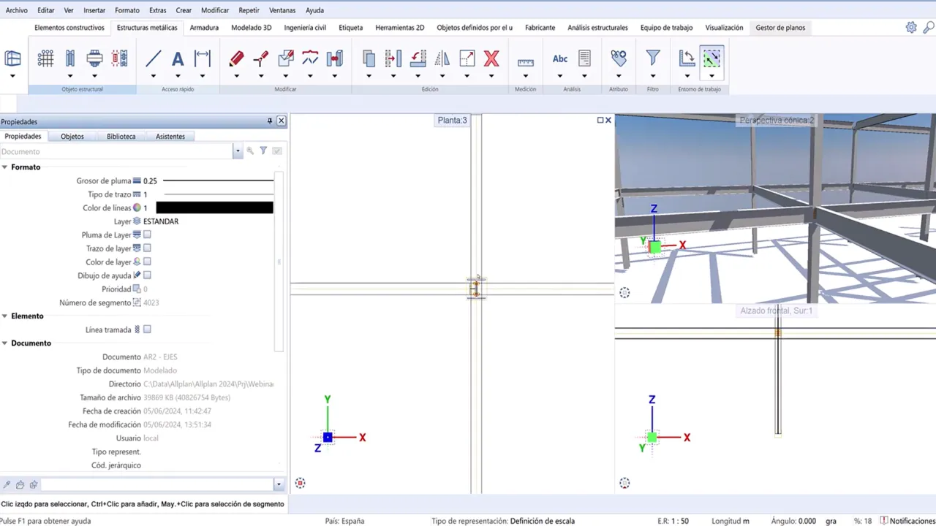The image size is (936, 526).
Task: Select the Filtro filter tool
Action: pos(652,58)
